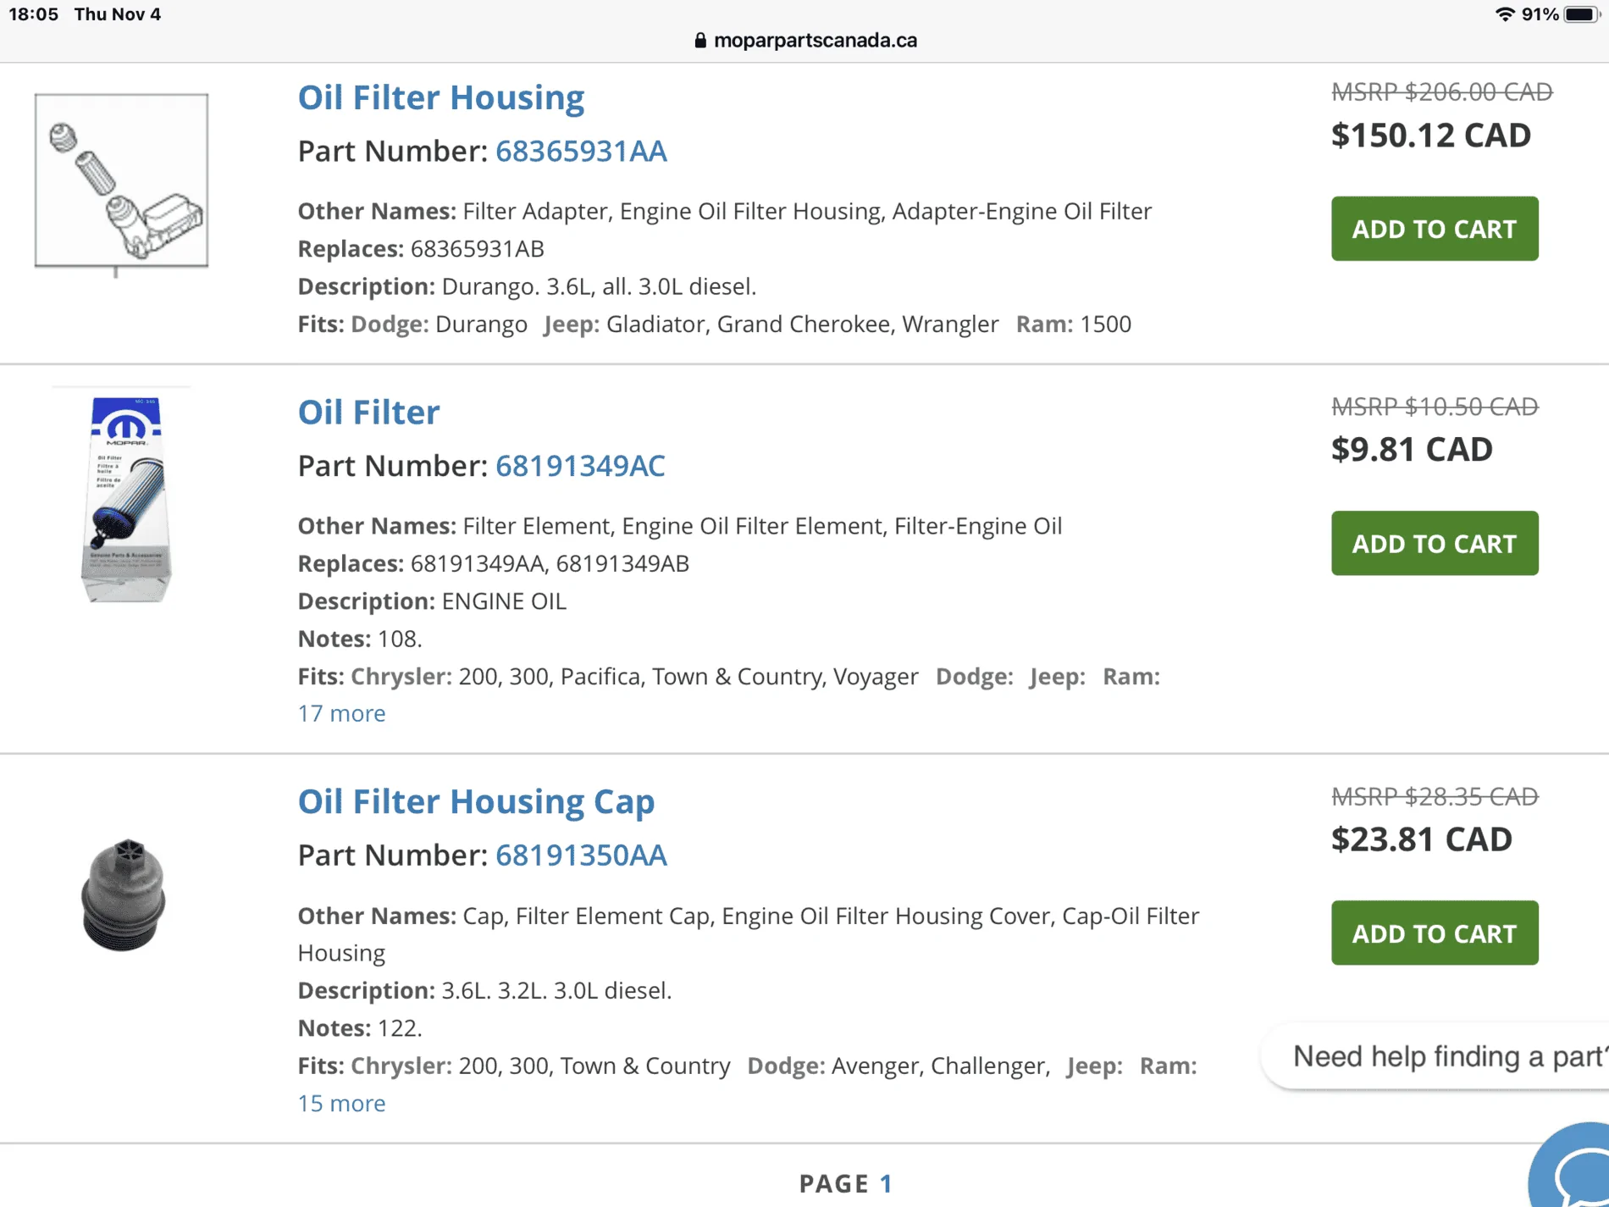Open part number 68191350AA
1609x1207 pixels.
pyautogui.click(x=581, y=855)
